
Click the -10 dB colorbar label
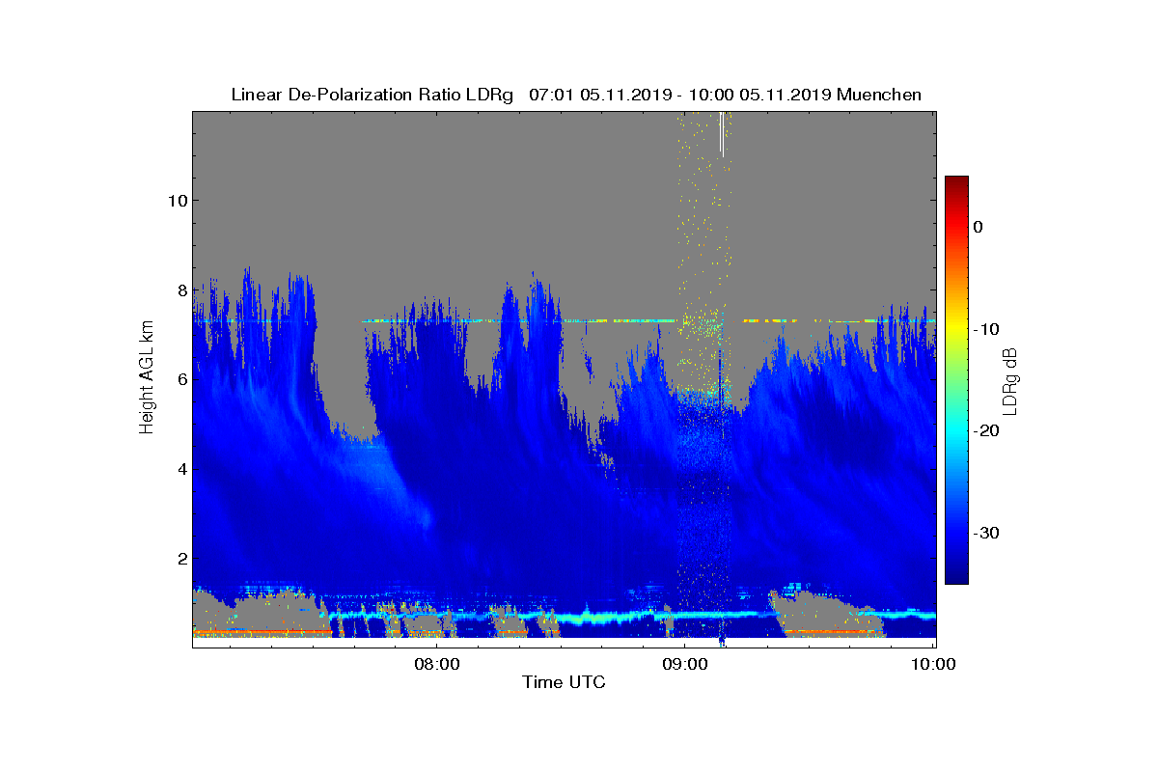(x=985, y=329)
